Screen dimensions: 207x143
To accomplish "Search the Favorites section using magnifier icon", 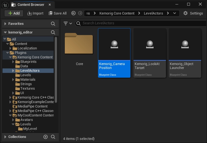I will (53, 24).
